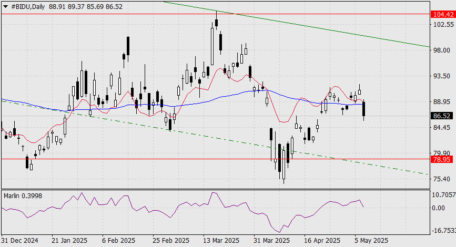Select the OHLC values 88.91 89.37 85.69 86.52

(x=86, y=7)
